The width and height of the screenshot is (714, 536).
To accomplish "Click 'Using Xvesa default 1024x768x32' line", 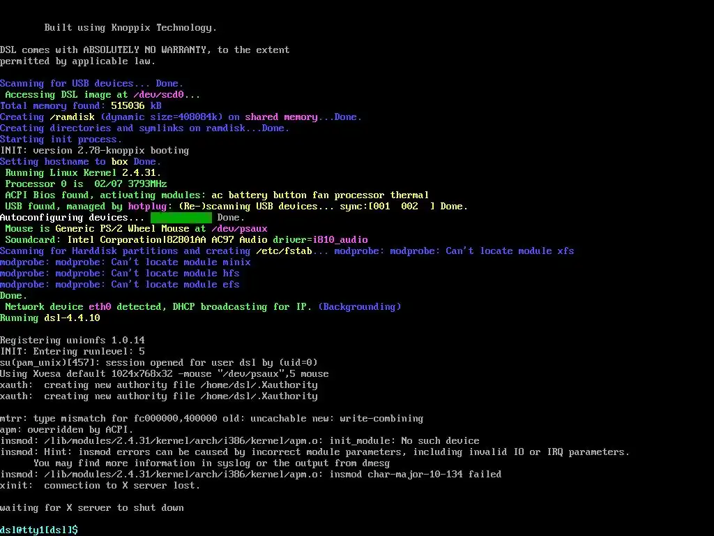I will (165, 374).
